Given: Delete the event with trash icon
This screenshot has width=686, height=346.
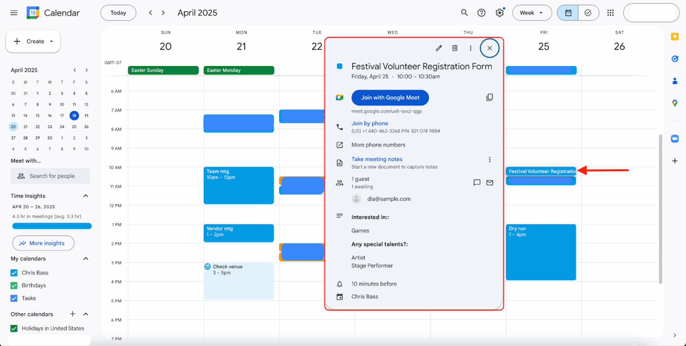Looking at the screenshot, I should point(455,48).
